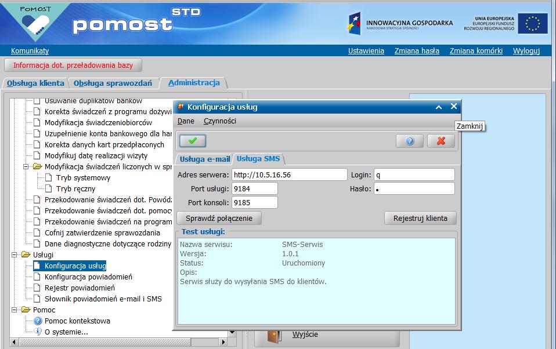Collapse the Pomoc tree node
This screenshot has width=556, height=349.
coord(14,310)
